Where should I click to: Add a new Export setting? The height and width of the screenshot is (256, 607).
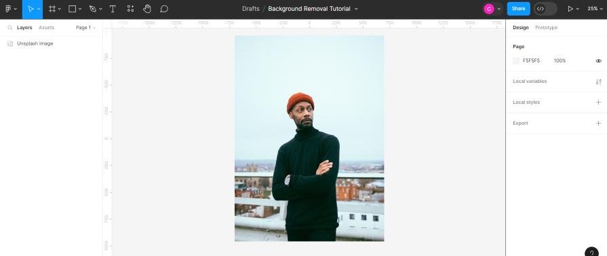598,124
